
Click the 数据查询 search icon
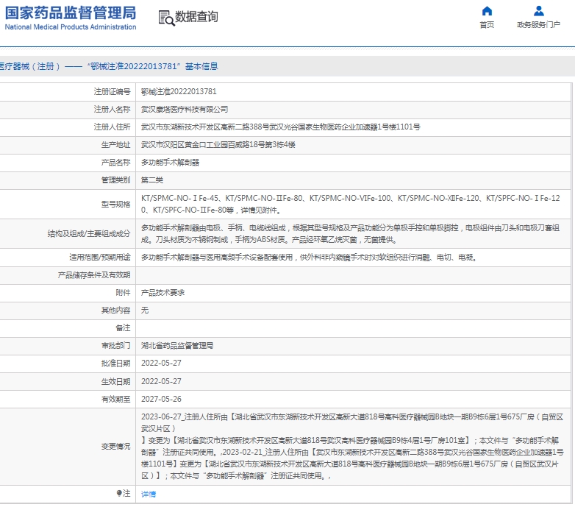[166, 18]
